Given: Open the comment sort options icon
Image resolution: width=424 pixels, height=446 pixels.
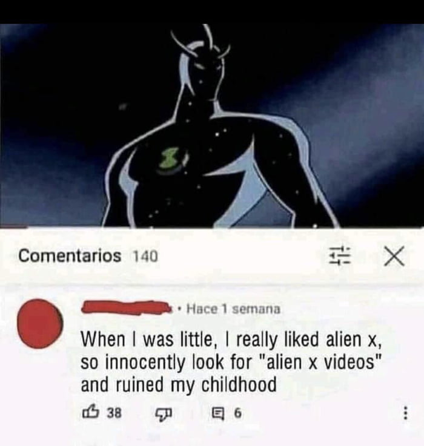Looking at the screenshot, I should coord(339,255).
